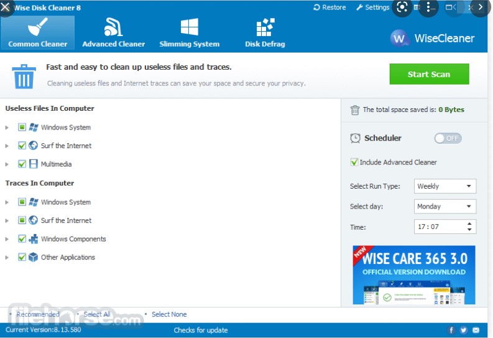This screenshot has height=338, width=493.
Task: Click the Useless Files In Computer heading
Action: pyautogui.click(x=50, y=108)
